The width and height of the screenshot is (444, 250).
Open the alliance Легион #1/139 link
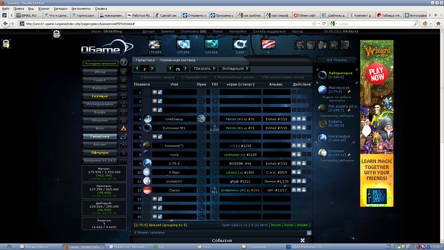coord(276,181)
